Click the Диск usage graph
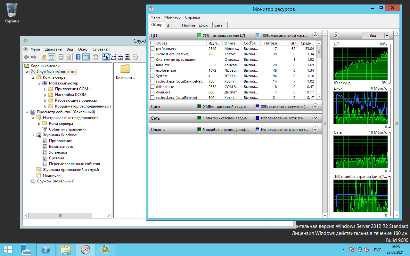 click(360, 108)
